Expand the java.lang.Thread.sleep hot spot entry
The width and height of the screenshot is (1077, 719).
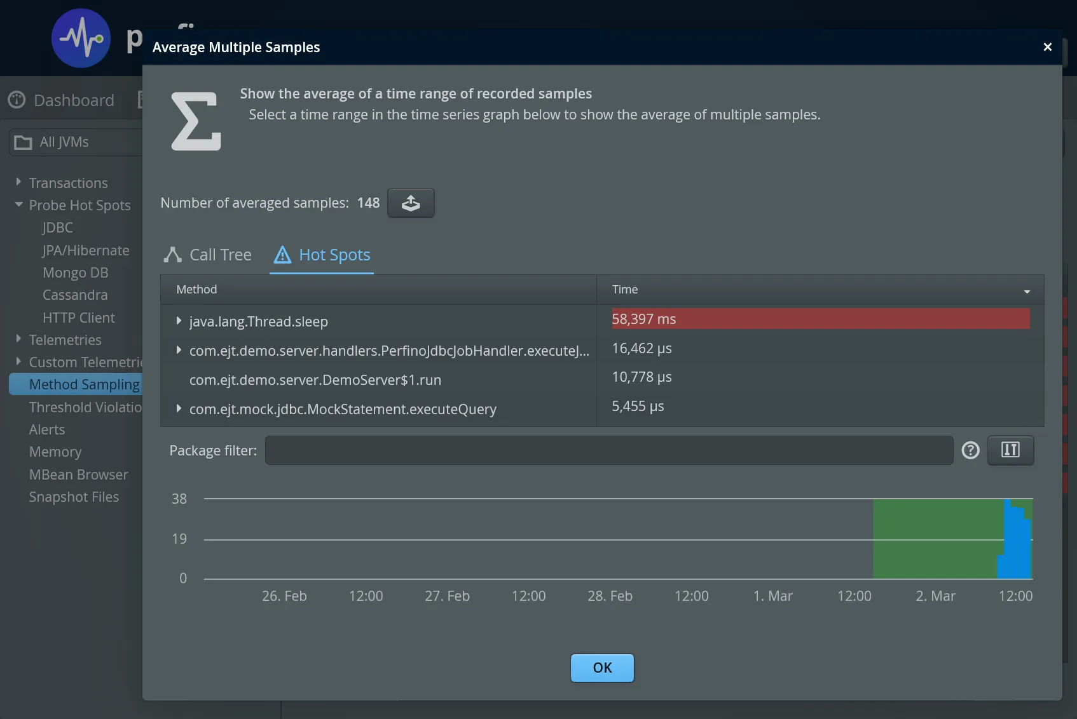pos(179,321)
